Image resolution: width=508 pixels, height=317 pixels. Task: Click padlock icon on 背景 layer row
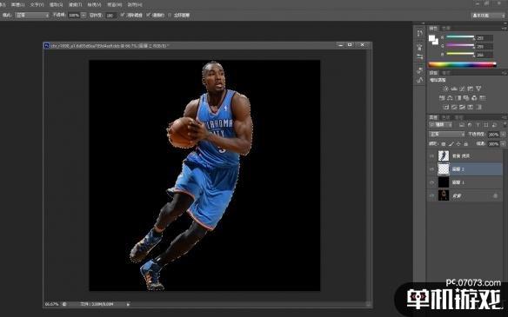coord(495,195)
